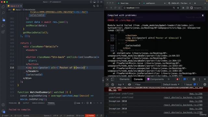The height and width of the screenshot is (117, 208).
Task: Open the new terminal launch-profile dropdown arrow
Action: (84, 103)
